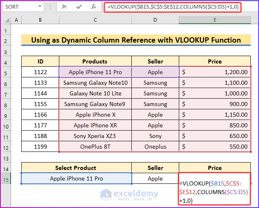Select cell with ID 1177

pos(41,125)
